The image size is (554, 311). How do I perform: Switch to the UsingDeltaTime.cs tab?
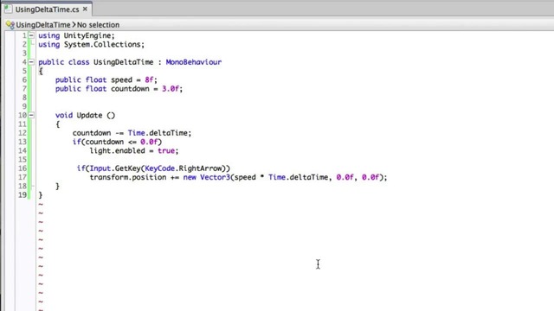(47, 10)
